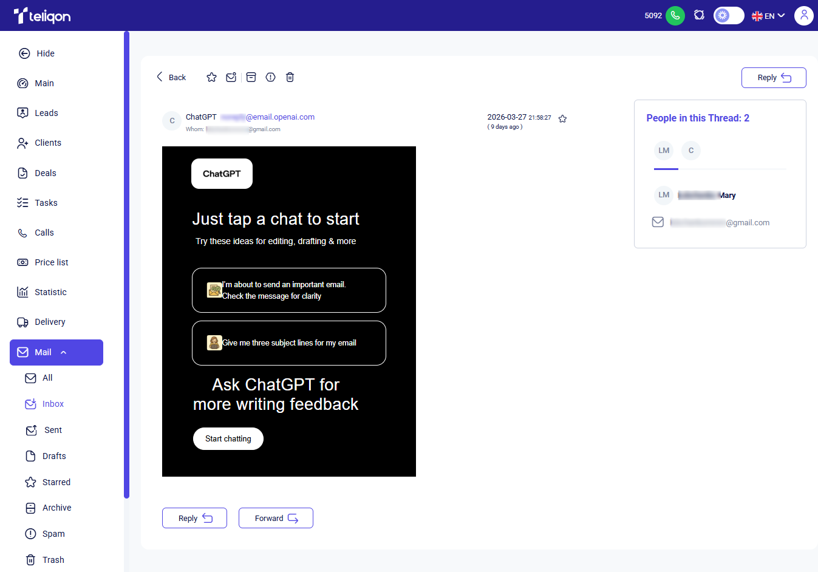Toggle the star next to message date
The width and height of the screenshot is (818, 572).
coord(562,119)
